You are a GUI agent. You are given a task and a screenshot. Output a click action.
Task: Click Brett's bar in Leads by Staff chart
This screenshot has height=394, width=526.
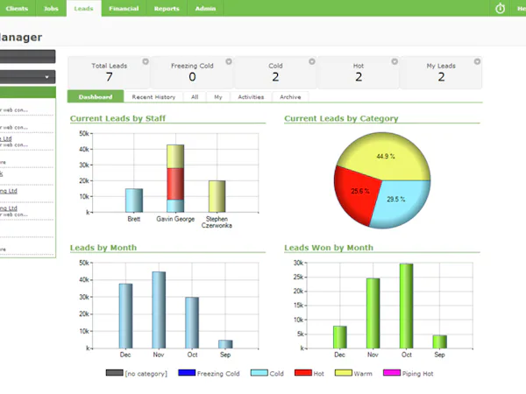[134, 201]
